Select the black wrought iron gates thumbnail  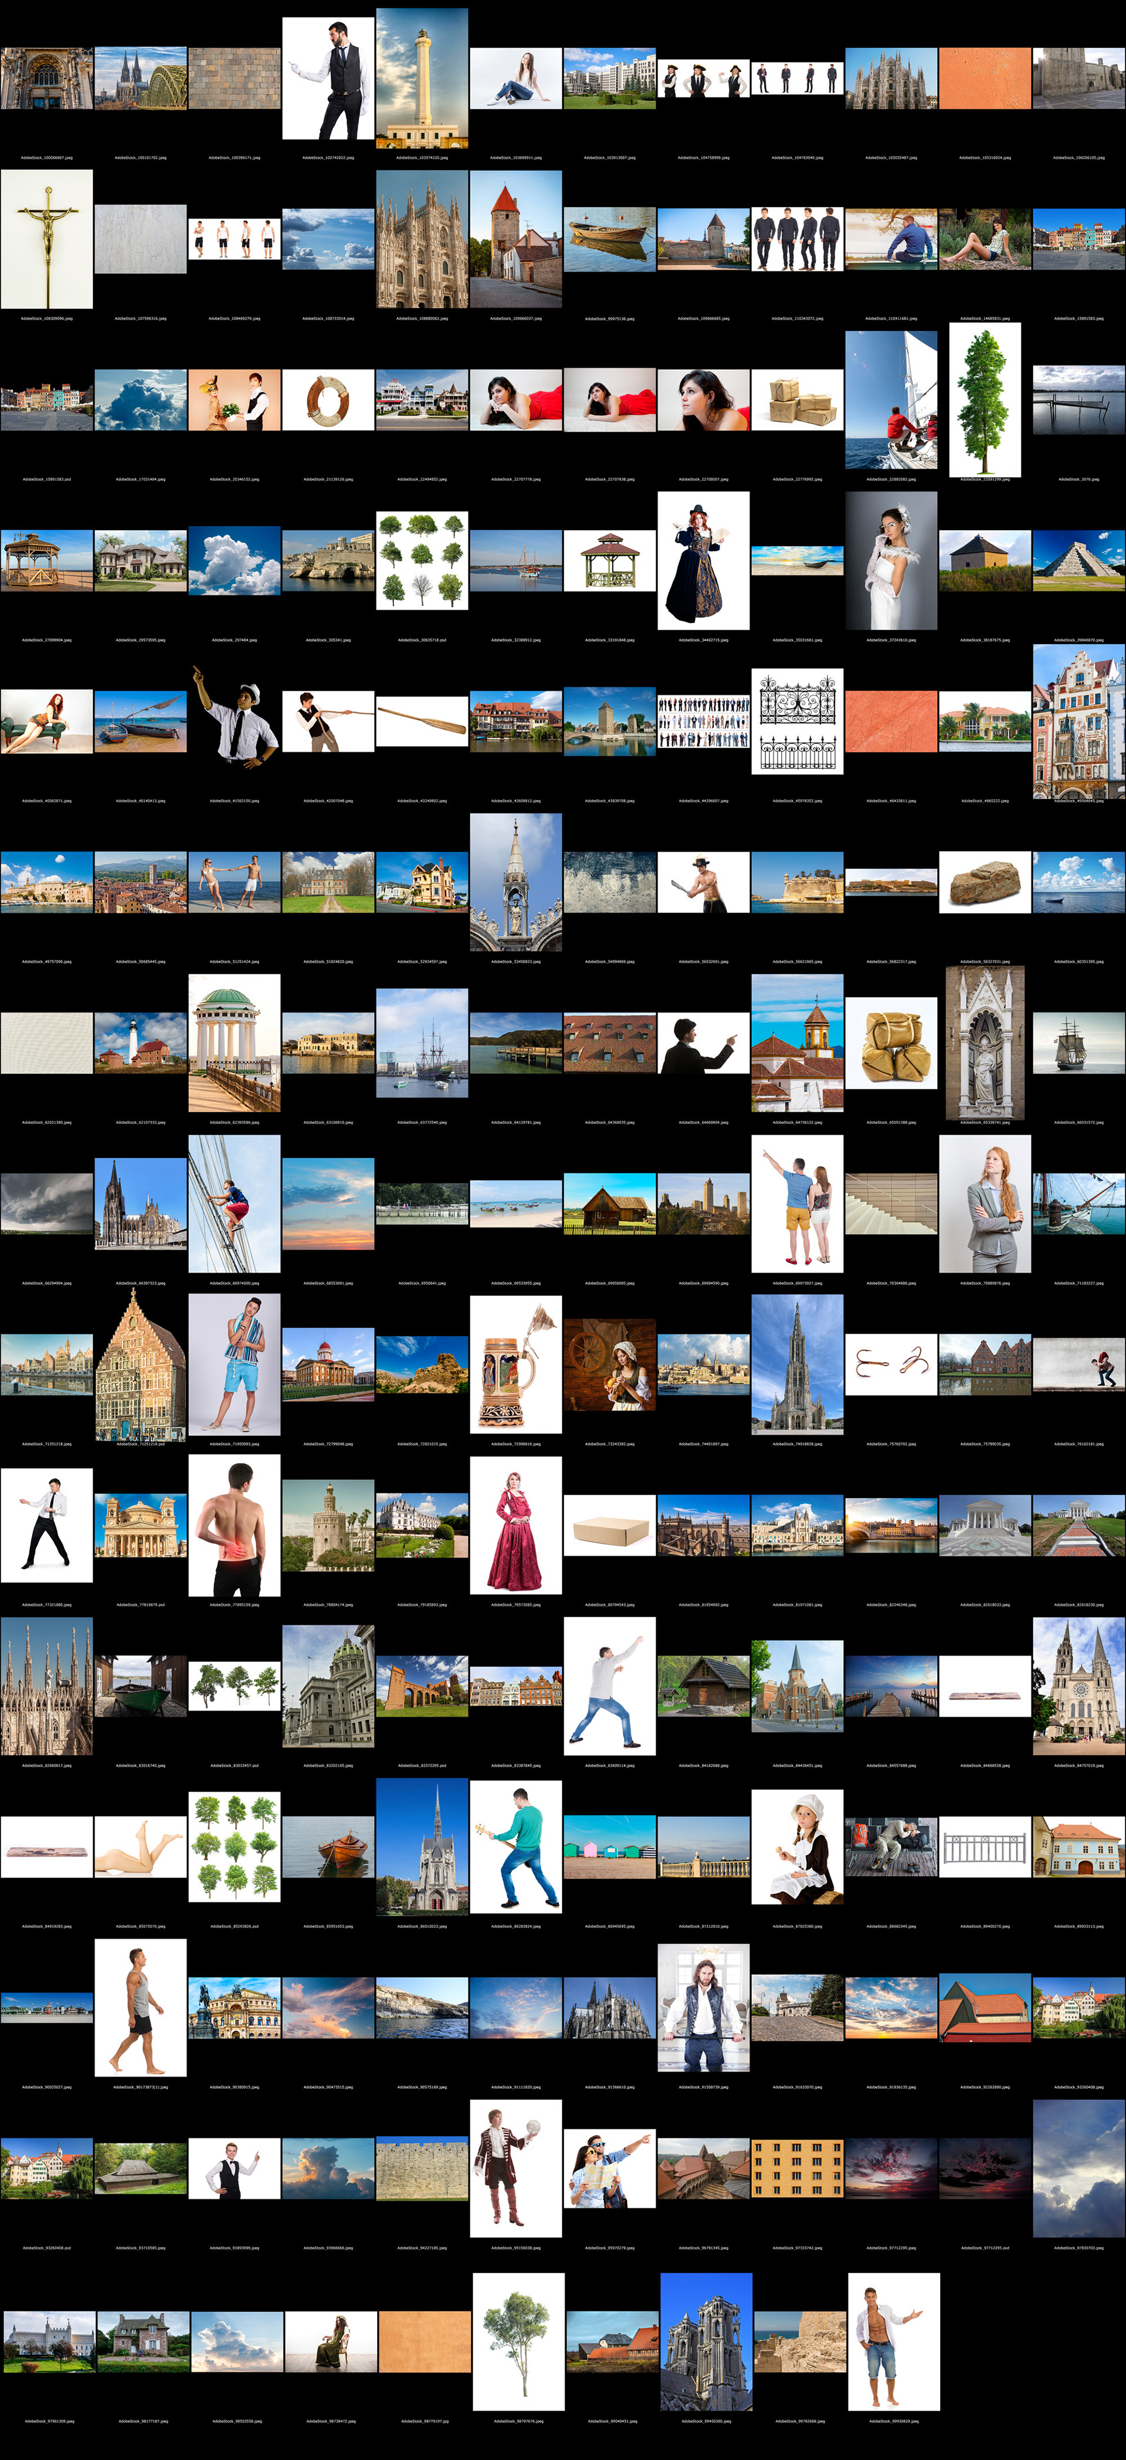click(x=798, y=721)
